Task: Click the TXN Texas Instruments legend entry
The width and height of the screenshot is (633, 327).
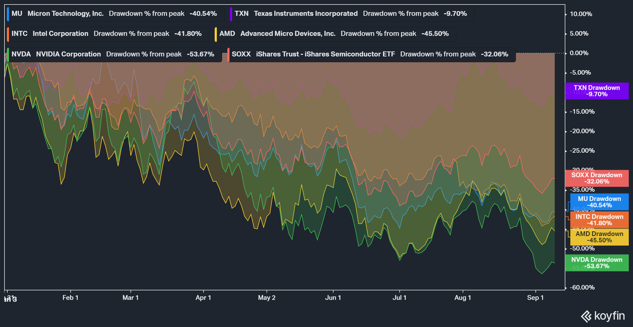Action: pyautogui.click(x=352, y=14)
